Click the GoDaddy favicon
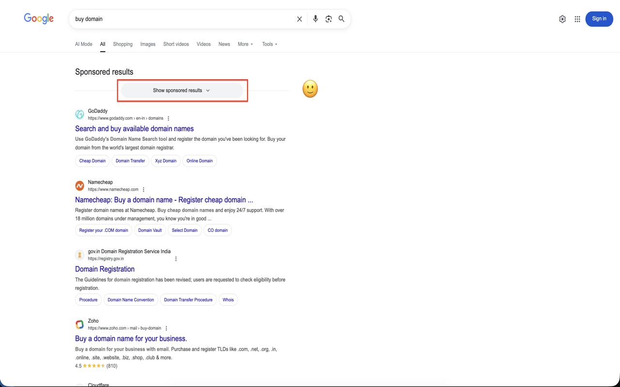This screenshot has height=387, width=620. [79, 114]
